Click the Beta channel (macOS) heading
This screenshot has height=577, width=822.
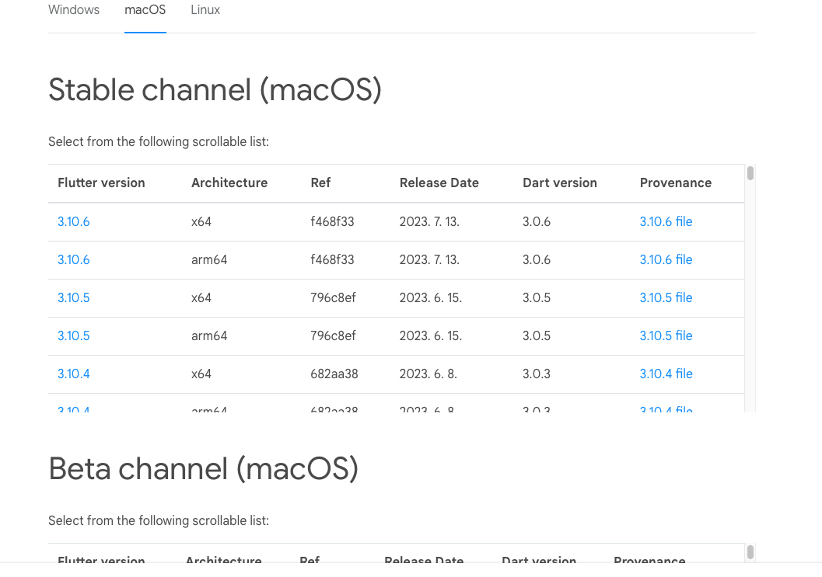coord(204,468)
